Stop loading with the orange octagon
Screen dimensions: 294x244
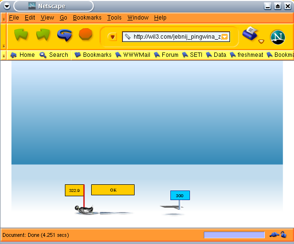tap(85, 34)
